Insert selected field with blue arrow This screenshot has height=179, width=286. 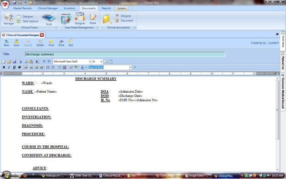coord(135,67)
